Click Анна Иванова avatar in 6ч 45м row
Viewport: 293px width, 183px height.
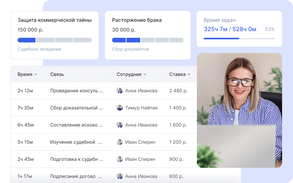(x=120, y=125)
